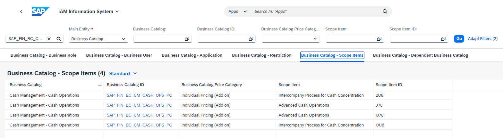The width and height of the screenshot is (503, 138).
Task: Open value help for Business Catalog ID
Action: coord(251,39)
